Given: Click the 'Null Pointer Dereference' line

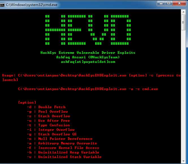Looking at the screenshot, I should [60, 139].
